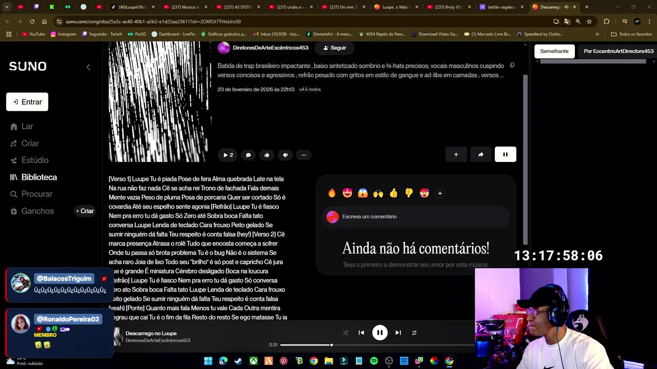Click the browser address bar URL
Screen dimensions: 657x369
click(x=153, y=22)
